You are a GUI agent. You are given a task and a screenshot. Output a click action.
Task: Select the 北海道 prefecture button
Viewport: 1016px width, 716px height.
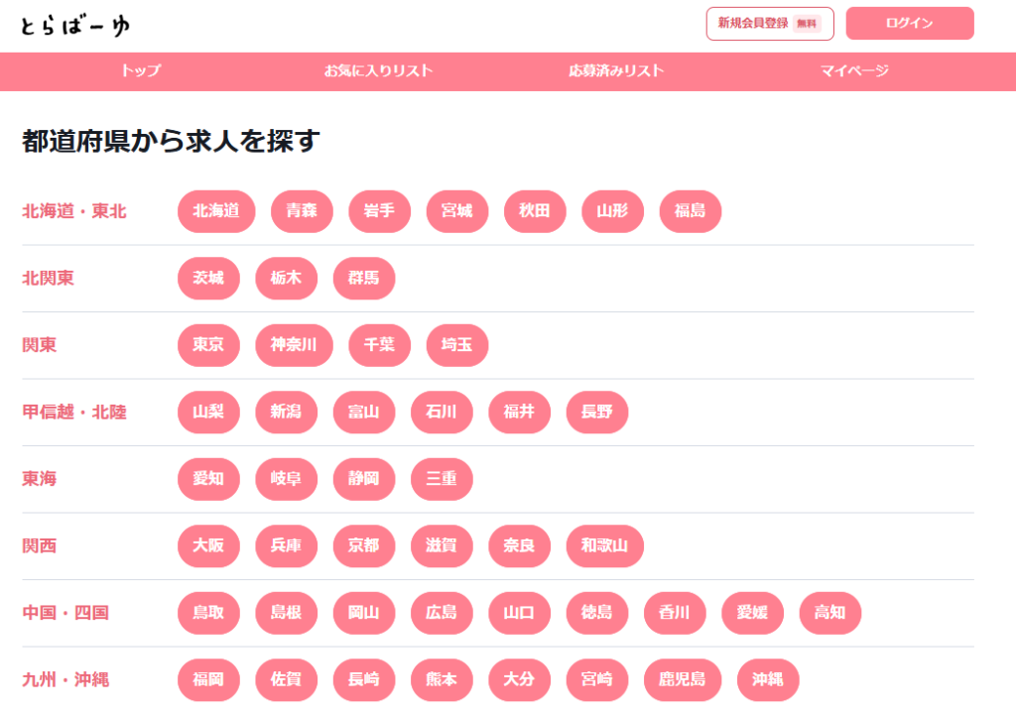point(216,211)
